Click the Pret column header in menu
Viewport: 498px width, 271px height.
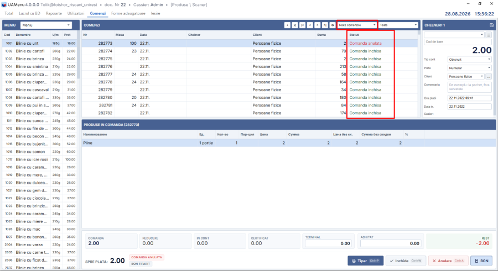click(68, 35)
